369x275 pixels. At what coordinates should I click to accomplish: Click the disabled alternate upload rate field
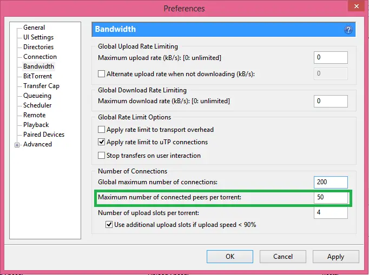[331, 73]
